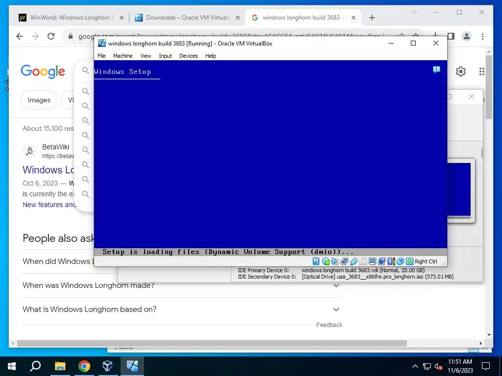
Task: Close the WinWorld Chrome tab
Action: tap(122, 18)
